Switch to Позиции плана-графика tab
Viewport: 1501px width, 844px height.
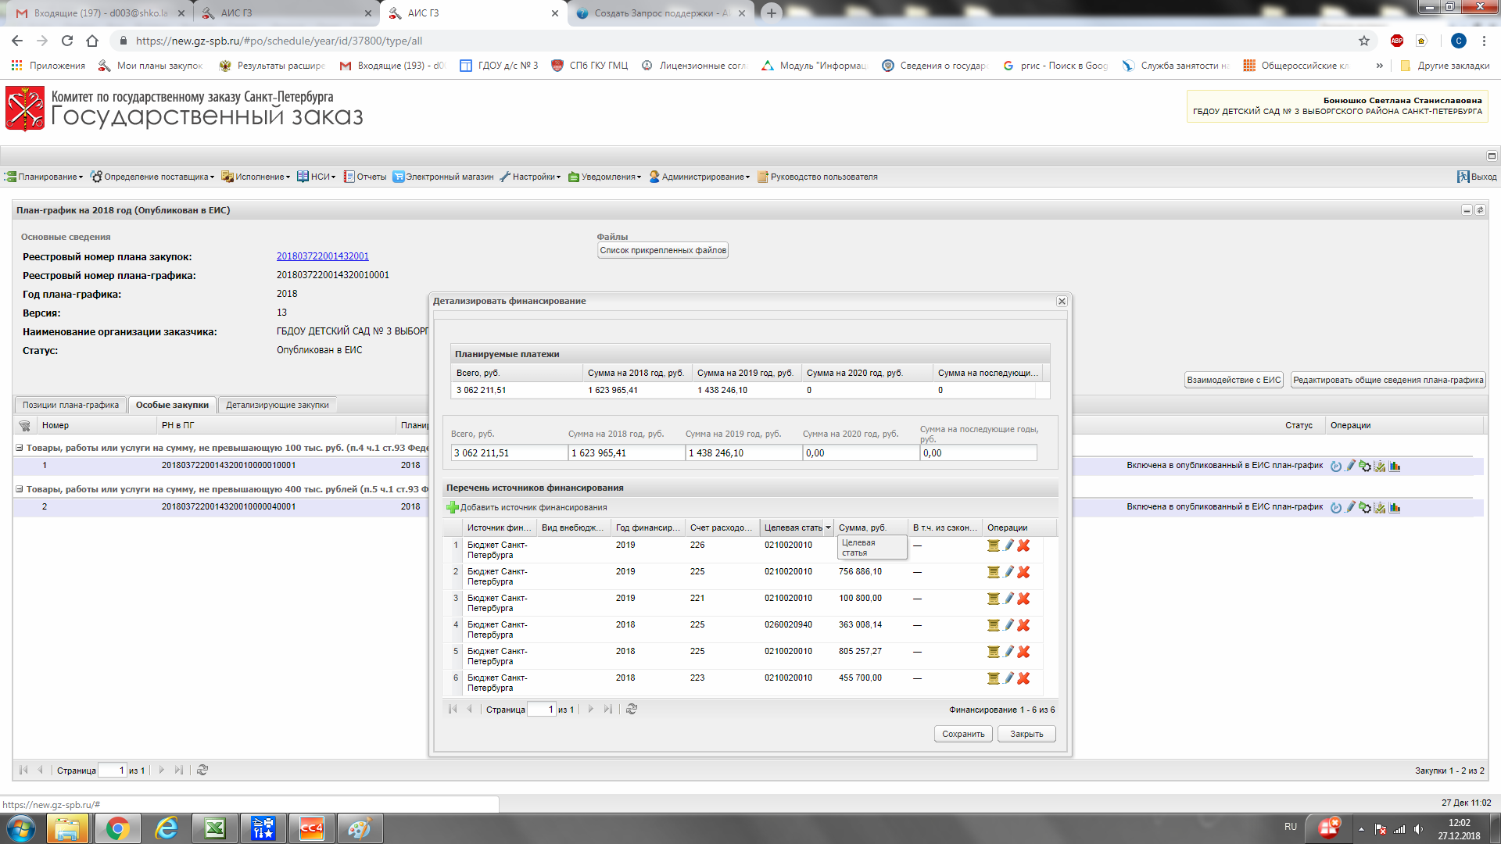click(70, 405)
